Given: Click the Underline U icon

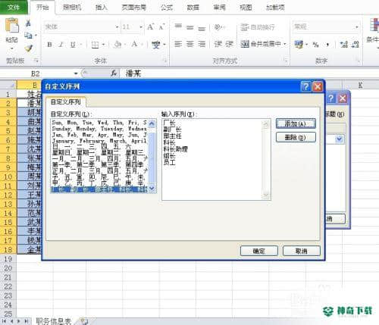Looking at the screenshot, I should [73, 45].
